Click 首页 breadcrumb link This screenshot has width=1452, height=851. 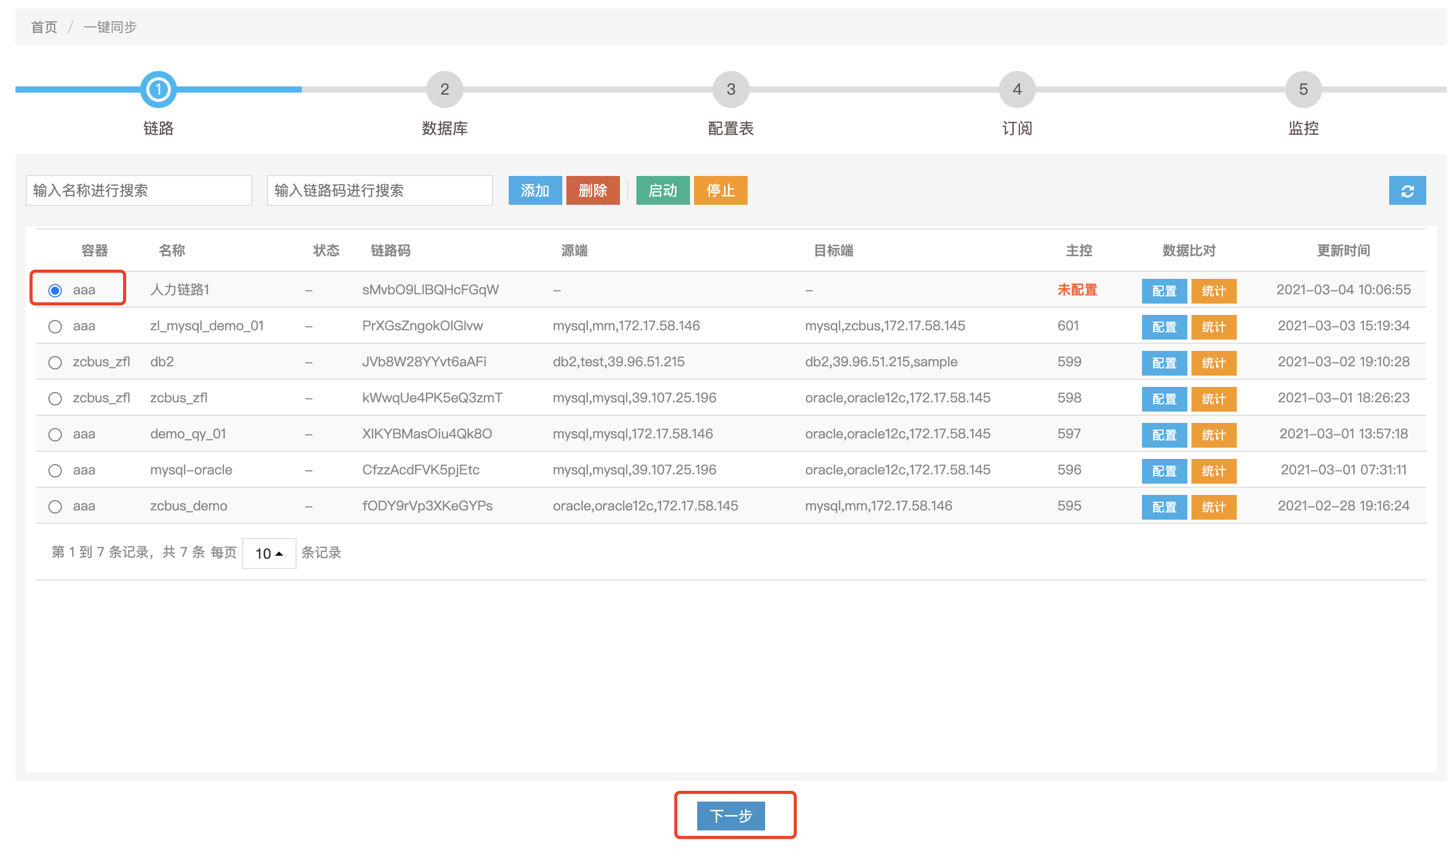[x=44, y=27]
